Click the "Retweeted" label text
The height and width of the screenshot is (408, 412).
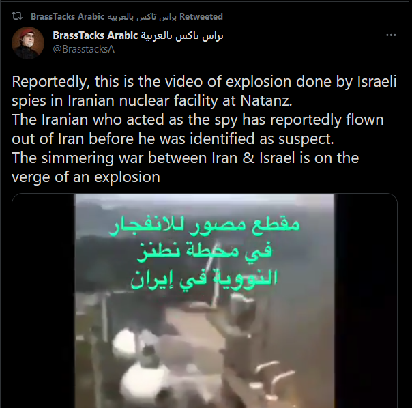coord(201,16)
